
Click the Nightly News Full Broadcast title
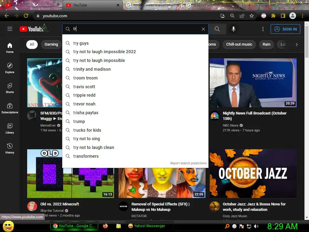(x=255, y=116)
